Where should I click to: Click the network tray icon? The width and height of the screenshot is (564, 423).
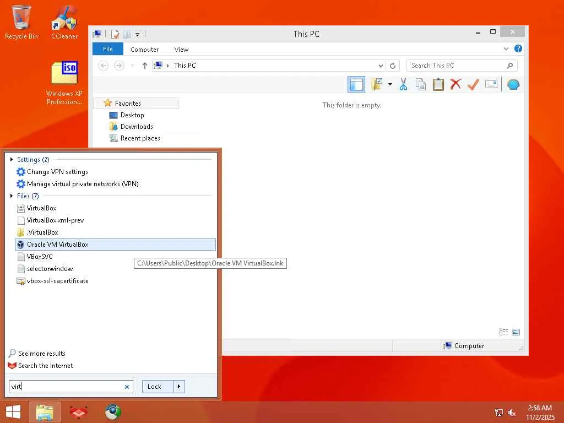[x=499, y=413]
